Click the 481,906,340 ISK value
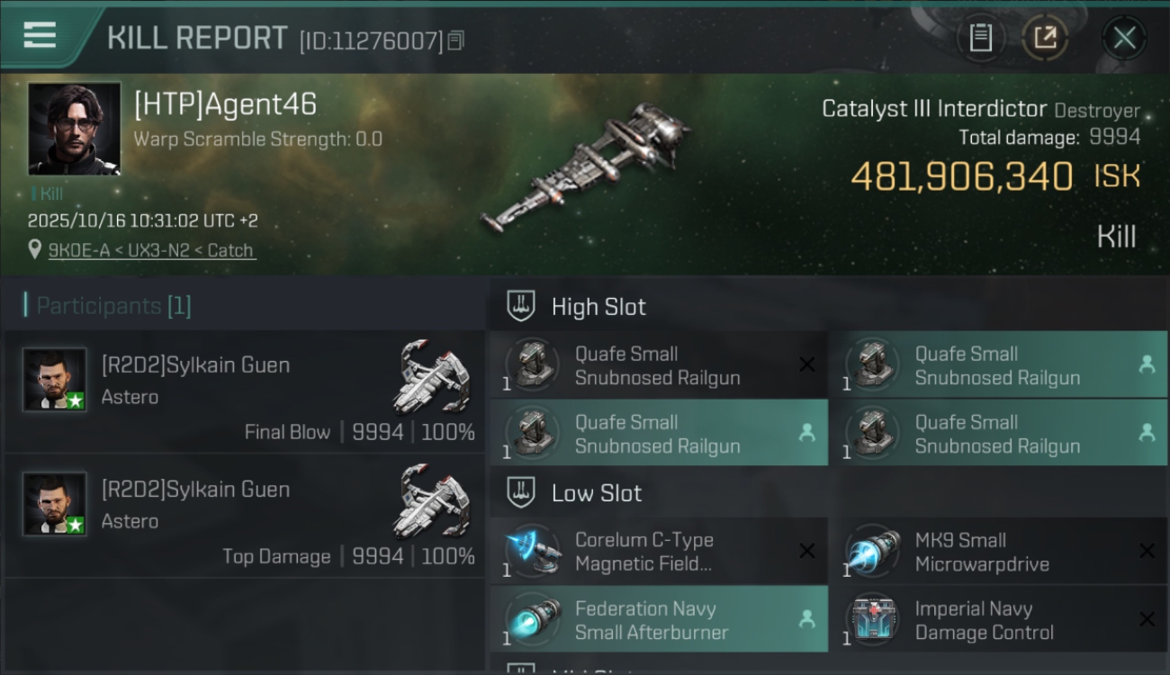Image resolution: width=1170 pixels, height=675 pixels. point(995,176)
